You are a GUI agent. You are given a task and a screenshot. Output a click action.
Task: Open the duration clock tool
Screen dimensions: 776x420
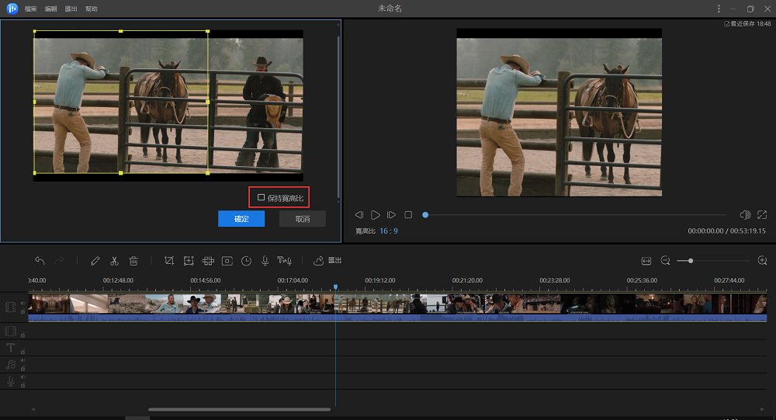[x=246, y=261]
